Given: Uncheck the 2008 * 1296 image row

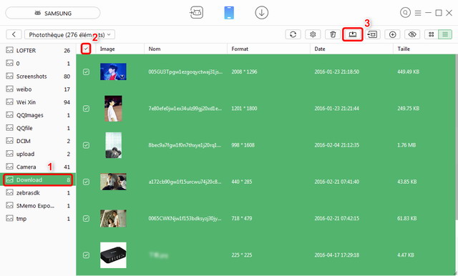Looking at the screenshot, I should click(86, 72).
